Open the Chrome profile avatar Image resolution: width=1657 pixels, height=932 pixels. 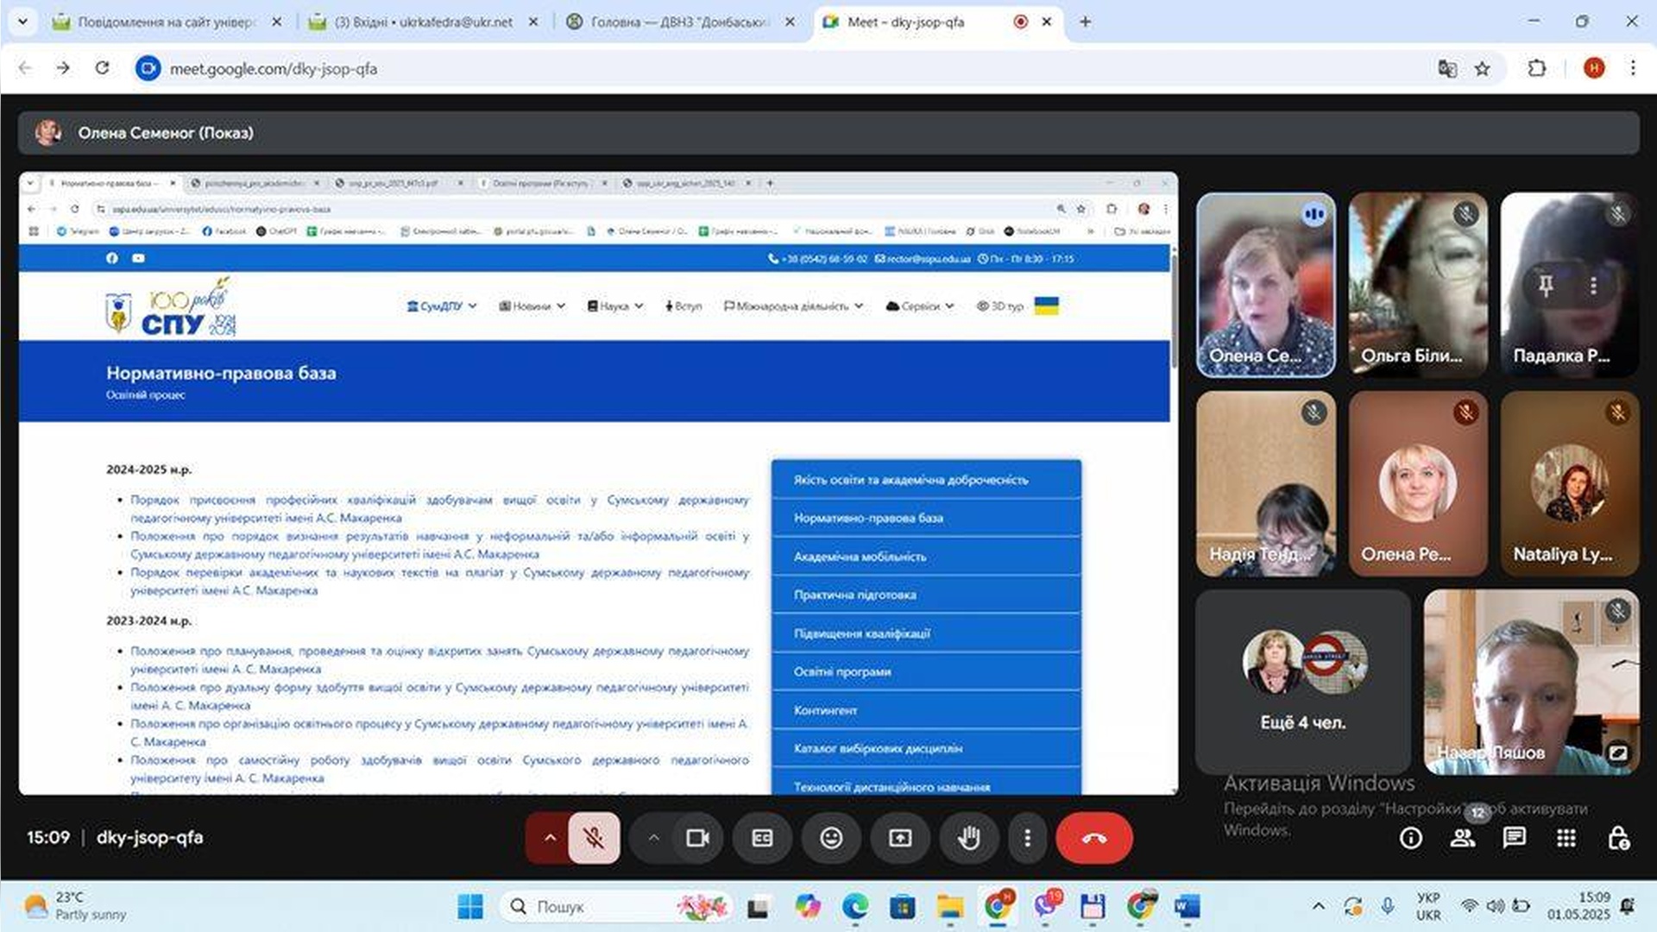coord(1594,68)
